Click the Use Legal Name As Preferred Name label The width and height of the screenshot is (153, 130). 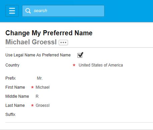pos(38,55)
